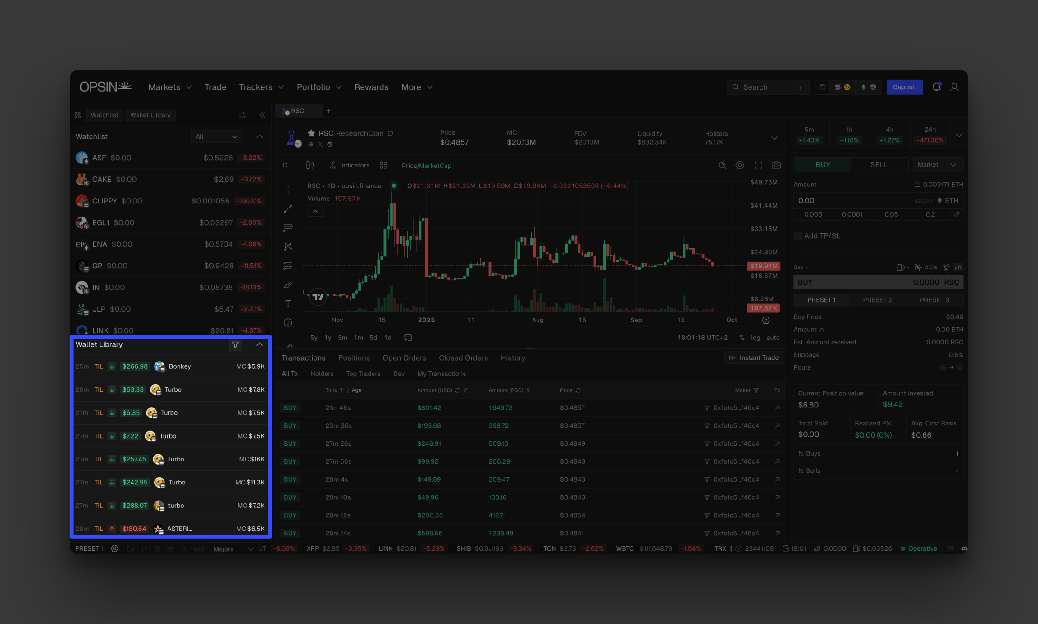Click the Instant Trade button
Viewport: 1038px width, 624px height.
754,358
